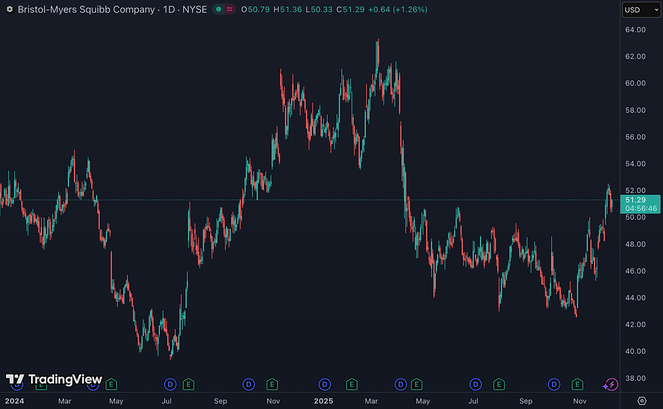
Task: Click the change value +0.64 (+1.26%)
Action: click(x=398, y=9)
